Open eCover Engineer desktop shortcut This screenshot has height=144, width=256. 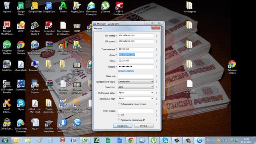(35, 87)
